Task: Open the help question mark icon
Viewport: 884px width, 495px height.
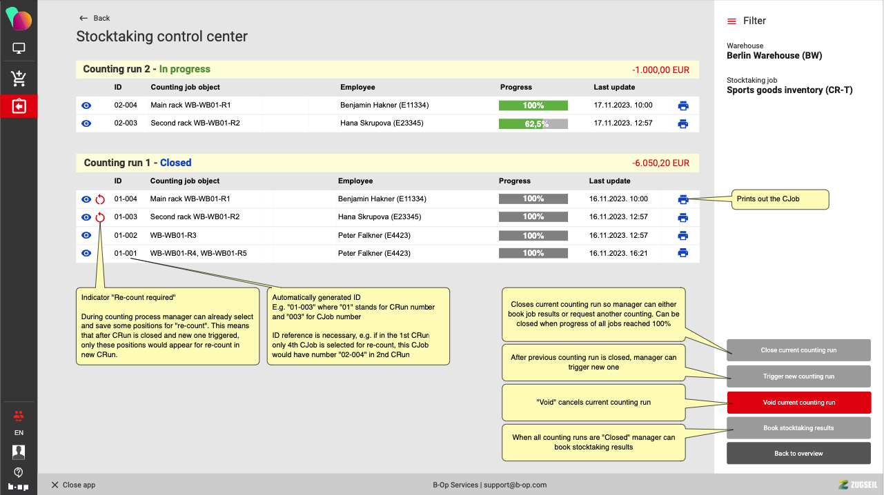Action: (x=19, y=472)
